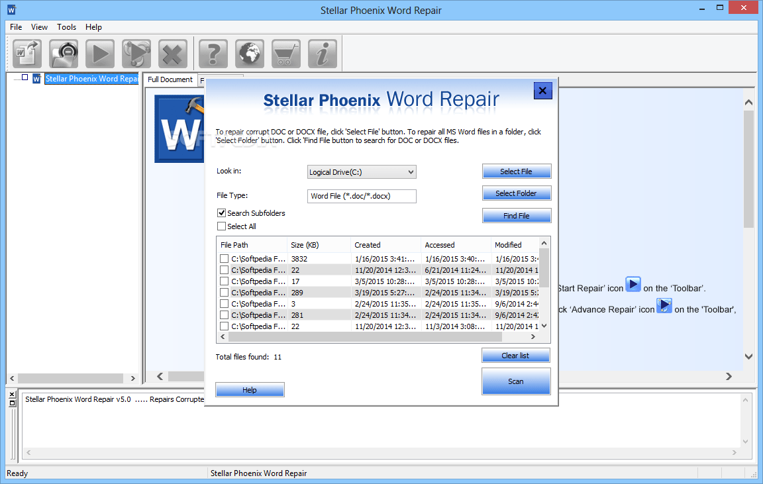
Task: Open the Look in drive dropdown
Action: pyautogui.click(x=362, y=171)
